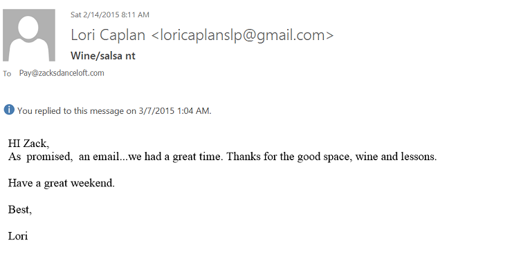Click the sender's gray avatar picture

(29, 35)
